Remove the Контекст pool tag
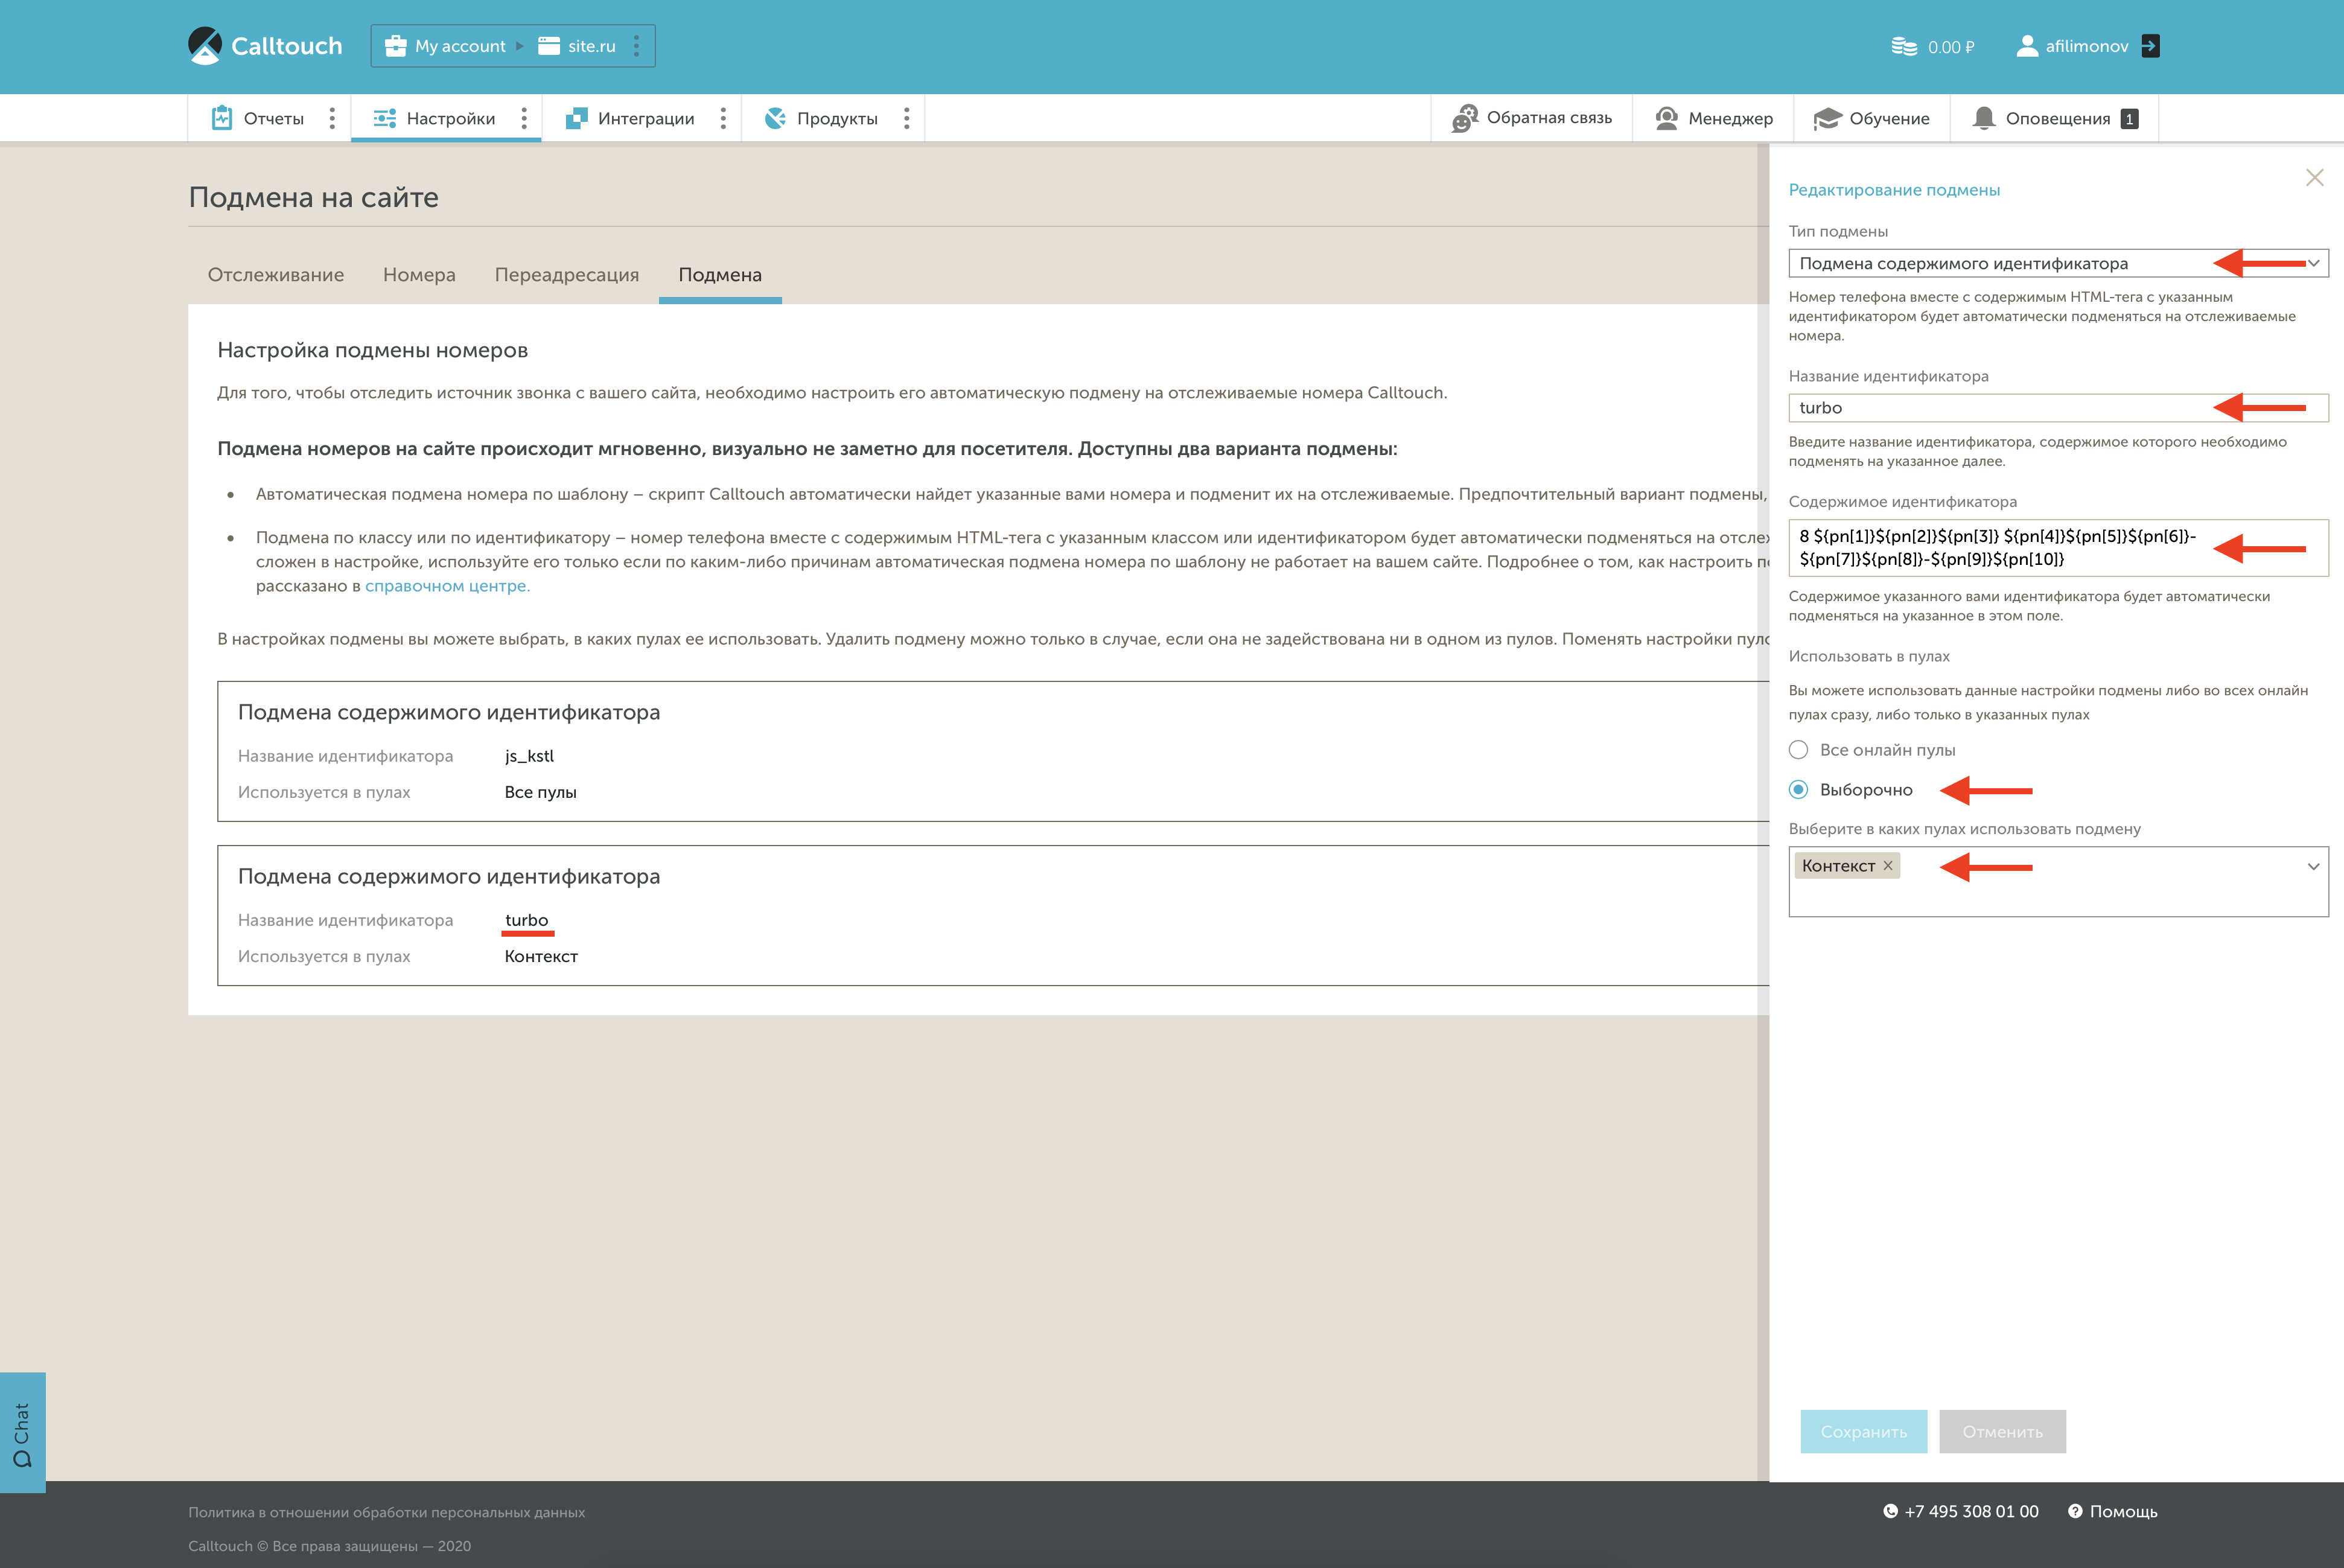Screen dimensions: 2344x1568 [x=1888, y=866]
